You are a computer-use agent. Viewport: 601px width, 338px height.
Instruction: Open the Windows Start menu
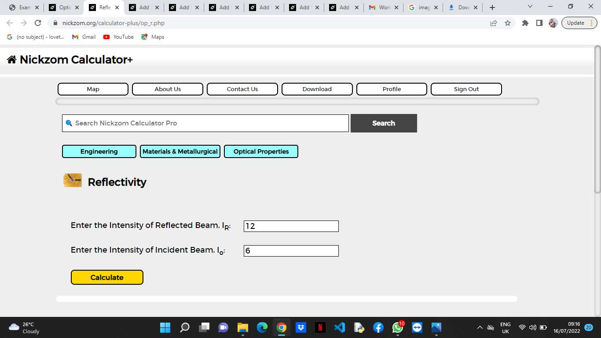pos(165,327)
